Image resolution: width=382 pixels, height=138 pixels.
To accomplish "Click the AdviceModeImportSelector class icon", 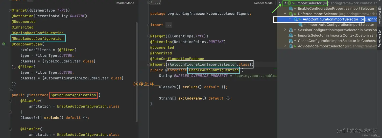I will pos(291,46).
